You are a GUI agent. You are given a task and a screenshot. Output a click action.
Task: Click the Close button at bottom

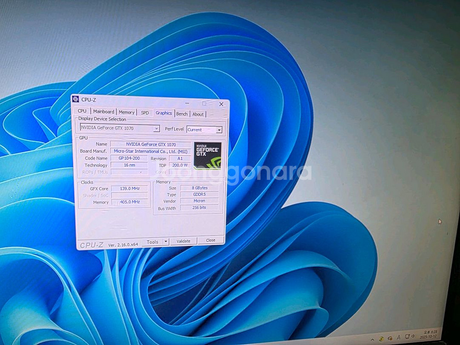click(211, 240)
